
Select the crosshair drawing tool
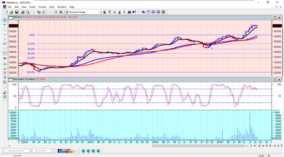click(x=5, y=25)
